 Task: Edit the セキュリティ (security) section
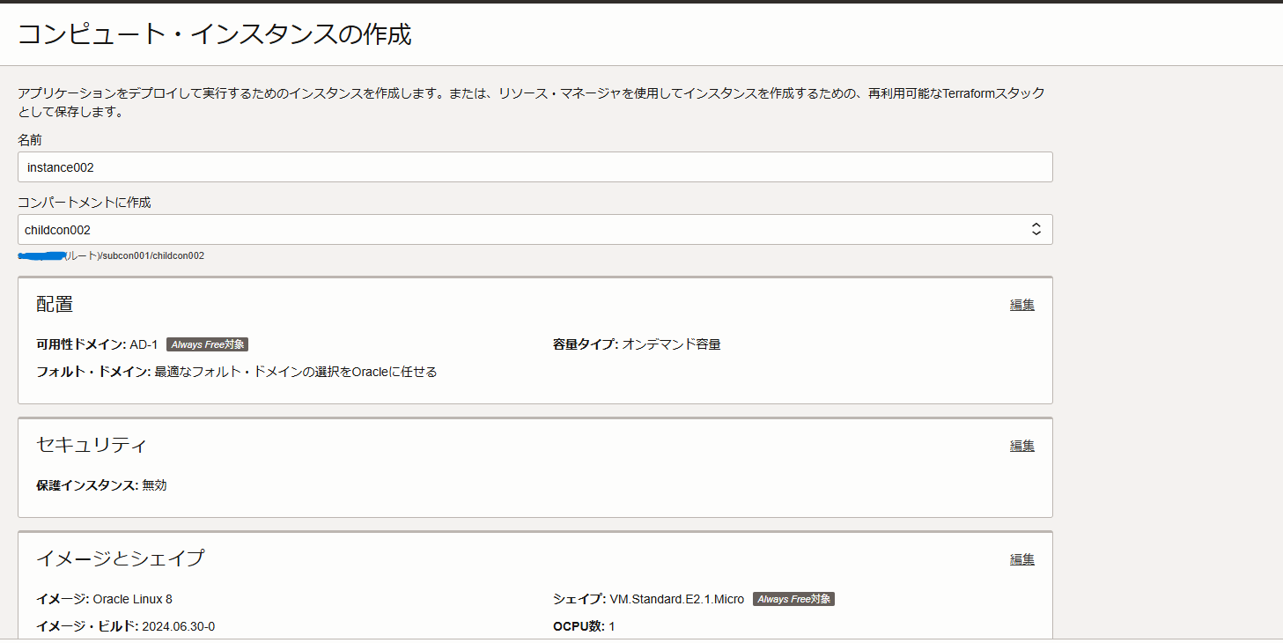[1021, 446]
